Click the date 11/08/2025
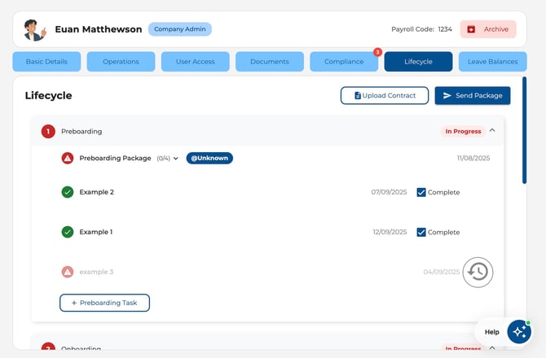 pyautogui.click(x=473, y=158)
